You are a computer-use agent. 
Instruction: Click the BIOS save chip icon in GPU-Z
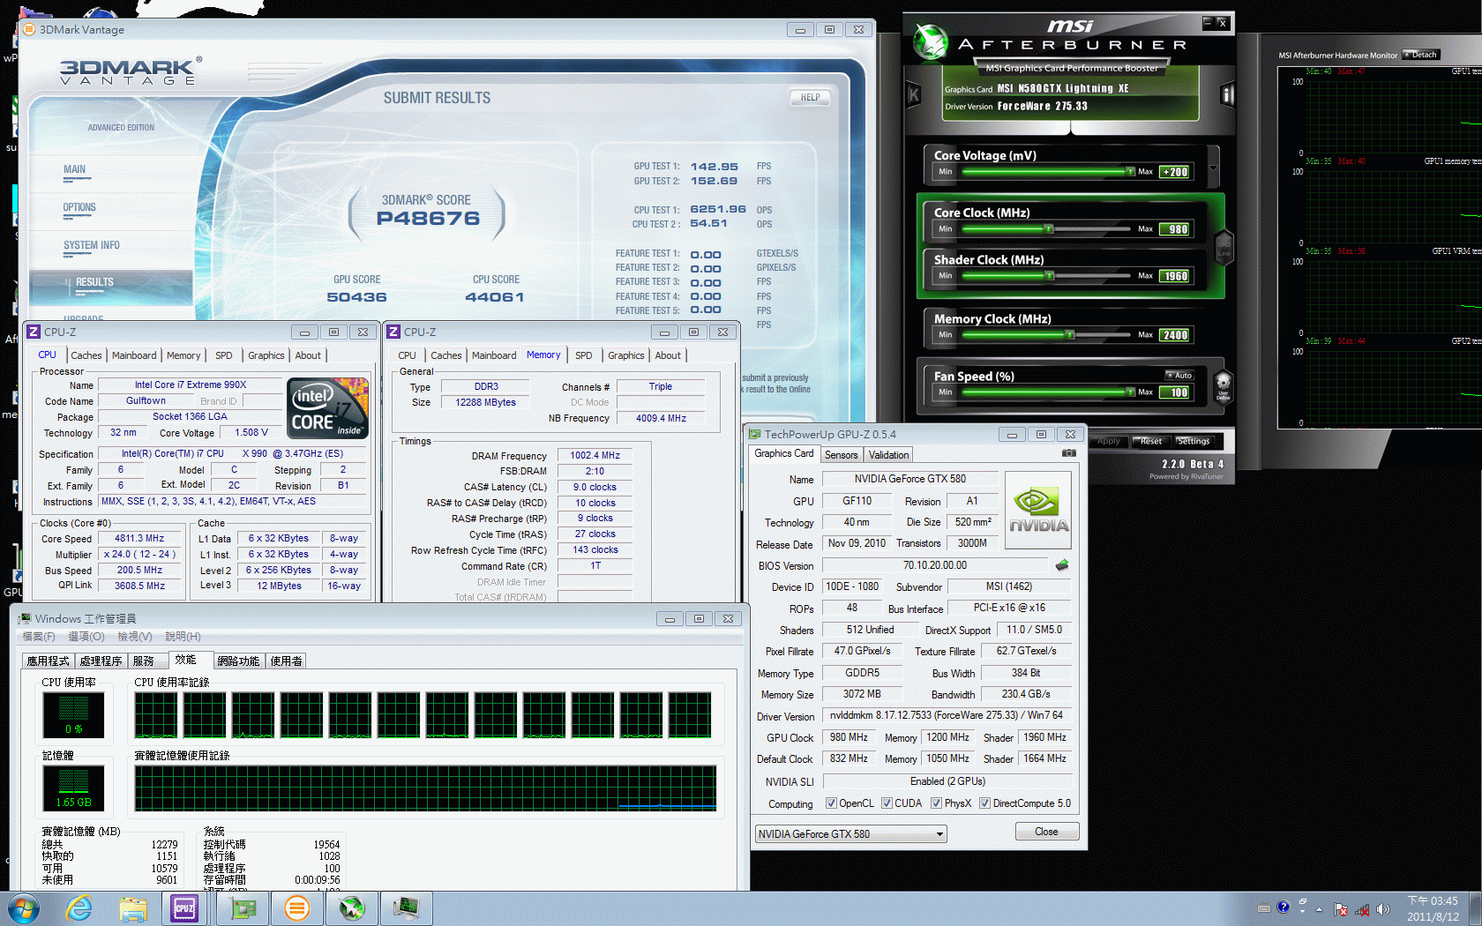[x=1062, y=565]
